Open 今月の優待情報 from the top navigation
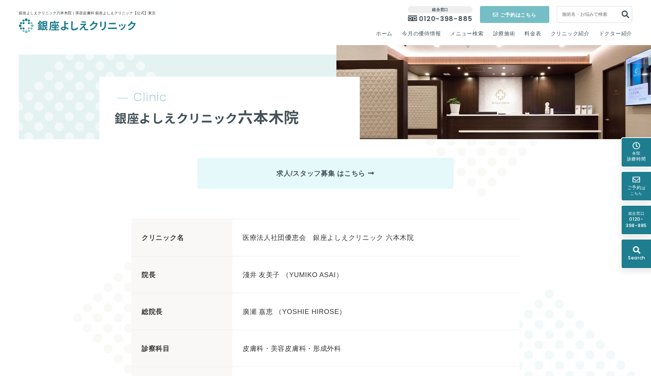The height and width of the screenshot is (376, 651). [x=421, y=33]
